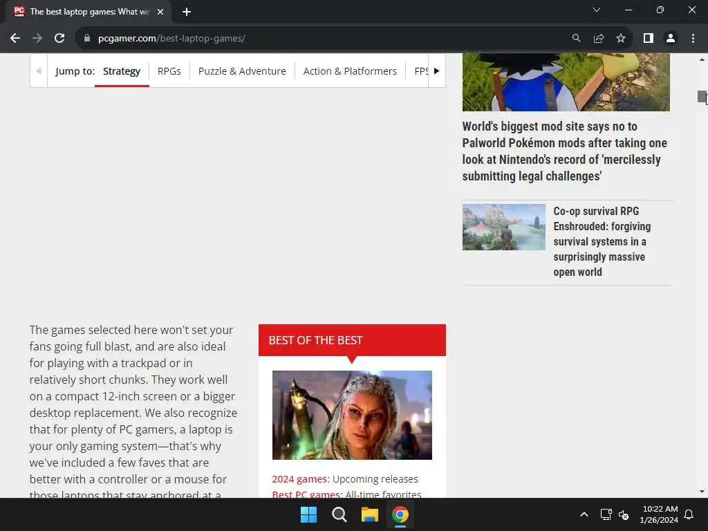View site information via the padlock icon

87,39
